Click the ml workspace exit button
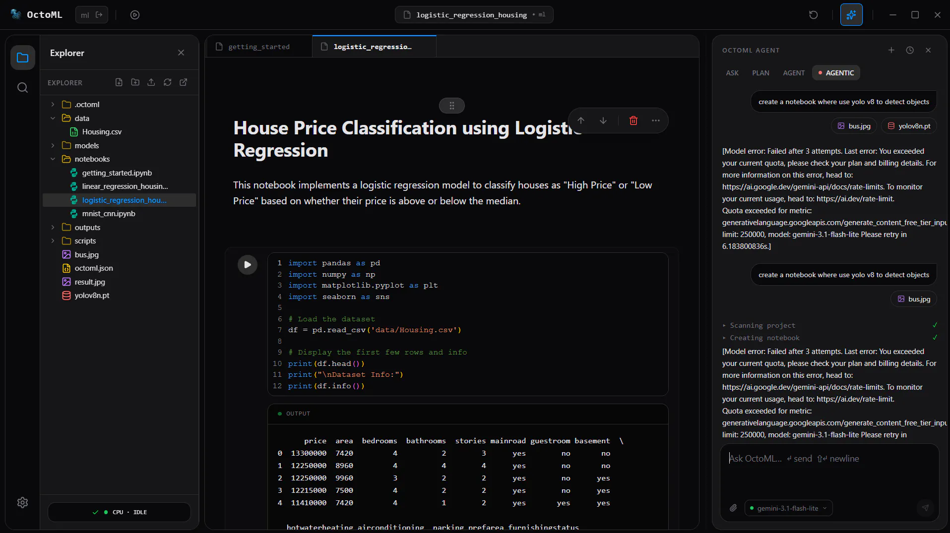 click(92, 15)
